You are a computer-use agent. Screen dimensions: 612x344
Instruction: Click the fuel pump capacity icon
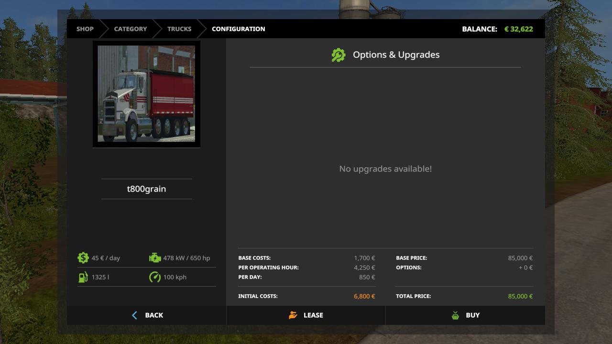click(x=83, y=277)
